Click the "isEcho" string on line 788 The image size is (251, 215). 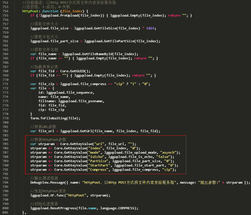coord(96,157)
